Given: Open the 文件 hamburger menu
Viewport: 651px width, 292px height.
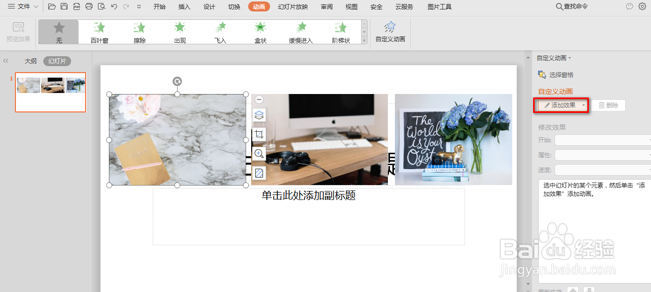Looking at the screenshot, I should click(23, 6).
